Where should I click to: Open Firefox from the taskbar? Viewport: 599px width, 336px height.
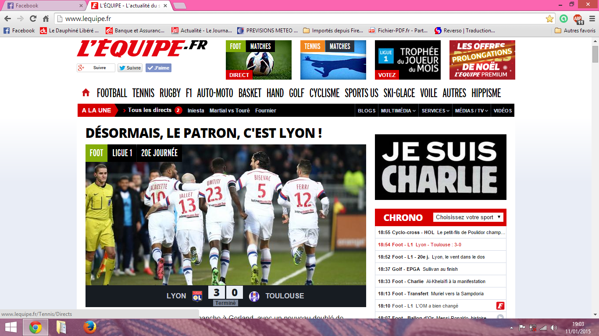pyautogui.click(x=89, y=327)
